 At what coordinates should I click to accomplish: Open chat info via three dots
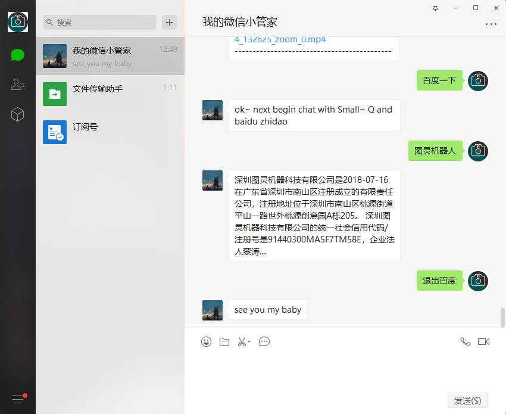coord(491,24)
